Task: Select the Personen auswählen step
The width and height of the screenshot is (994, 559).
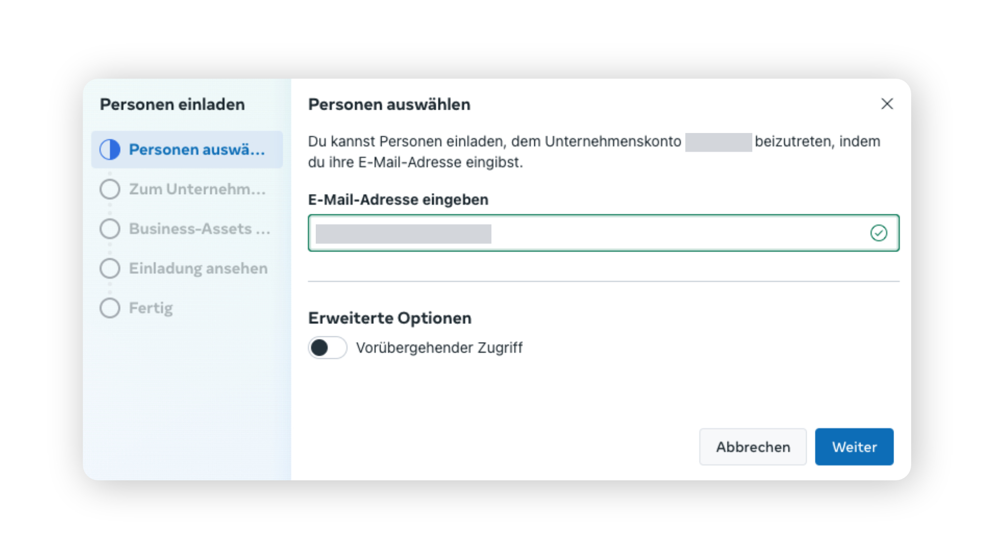Action: 187,150
